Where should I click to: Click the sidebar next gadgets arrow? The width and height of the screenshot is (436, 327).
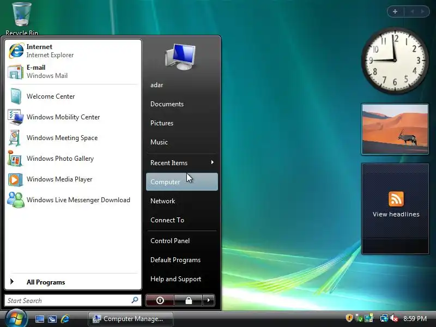(423, 11)
